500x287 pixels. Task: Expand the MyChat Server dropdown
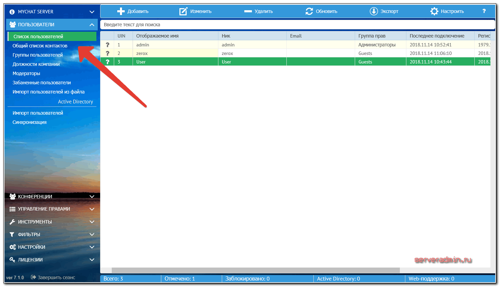(x=92, y=12)
